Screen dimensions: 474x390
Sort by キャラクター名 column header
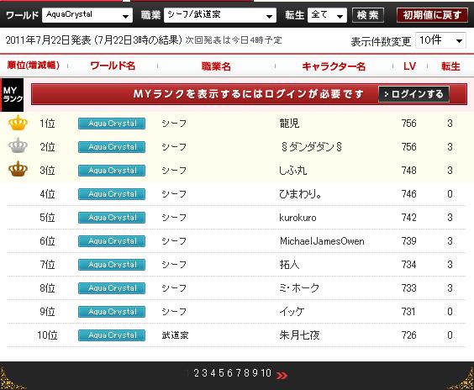(x=334, y=66)
